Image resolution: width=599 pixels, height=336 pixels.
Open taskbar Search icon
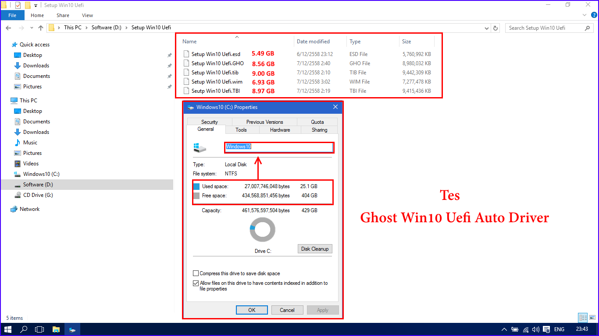pos(24,329)
